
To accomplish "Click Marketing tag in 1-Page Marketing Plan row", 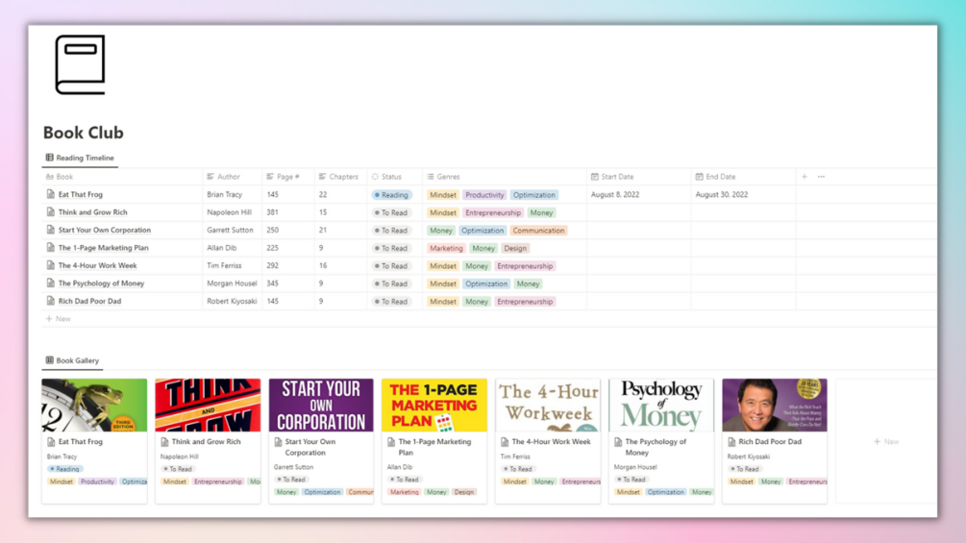I will point(446,249).
